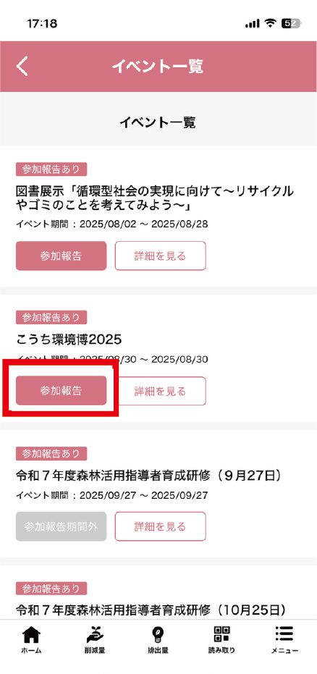The height and width of the screenshot is (674, 317).
Task: Tap 参加報告 for こうち環境博2025
Action: (x=61, y=391)
